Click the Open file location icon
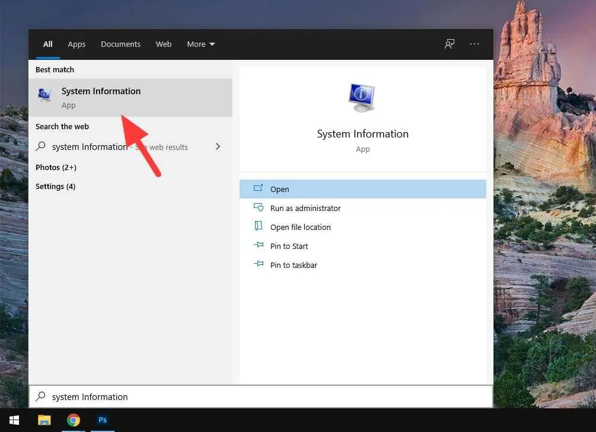This screenshot has height=432, width=596. (x=259, y=226)
